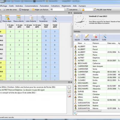
Task: Open the Aide menu
Action: click(x=75, y=6)
